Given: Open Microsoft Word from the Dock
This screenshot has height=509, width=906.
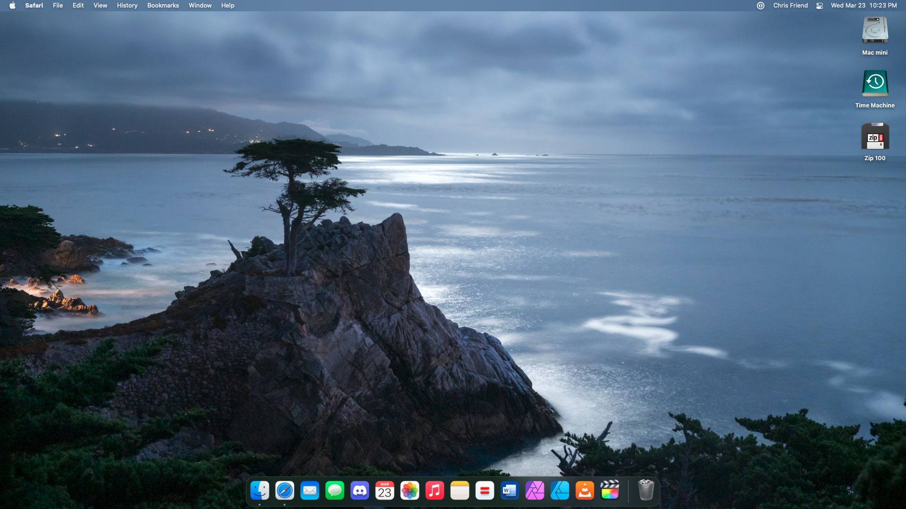Looking at the screenshot, I should pyautogui.click(x=510, y=491).
